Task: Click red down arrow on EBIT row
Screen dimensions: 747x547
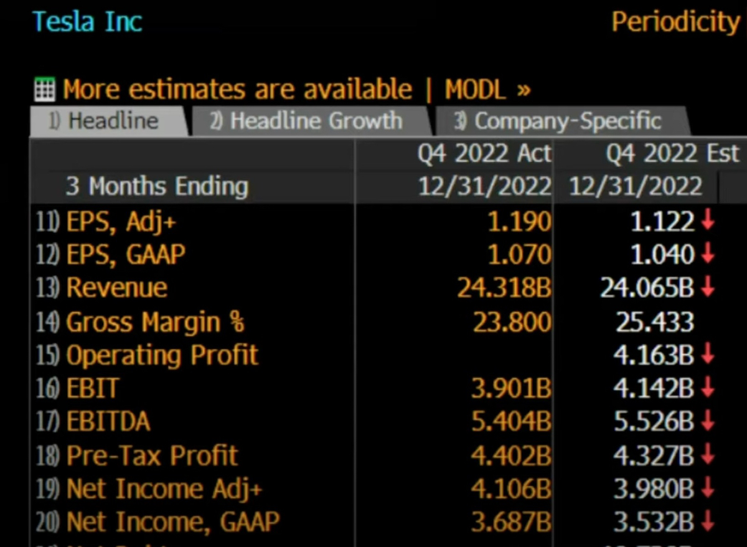Action: click(707, 389)
